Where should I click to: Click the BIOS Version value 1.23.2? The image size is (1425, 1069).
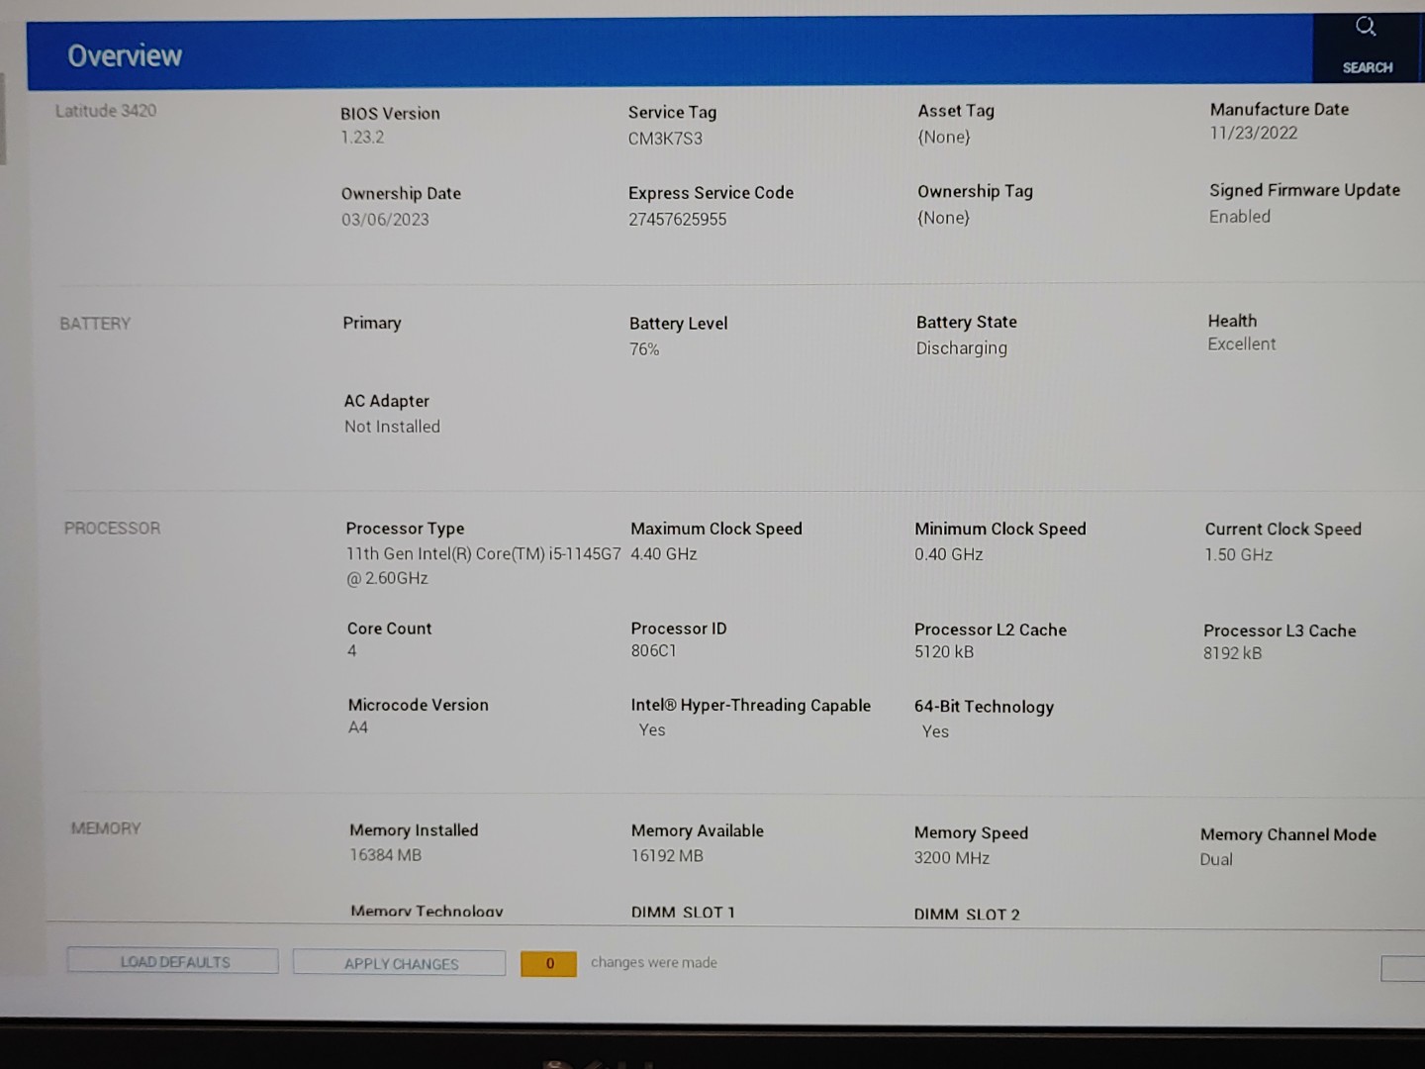point(362,138)
